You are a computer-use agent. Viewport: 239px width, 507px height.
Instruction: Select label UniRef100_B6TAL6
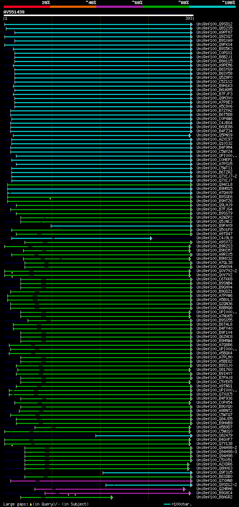coord(214,325)
